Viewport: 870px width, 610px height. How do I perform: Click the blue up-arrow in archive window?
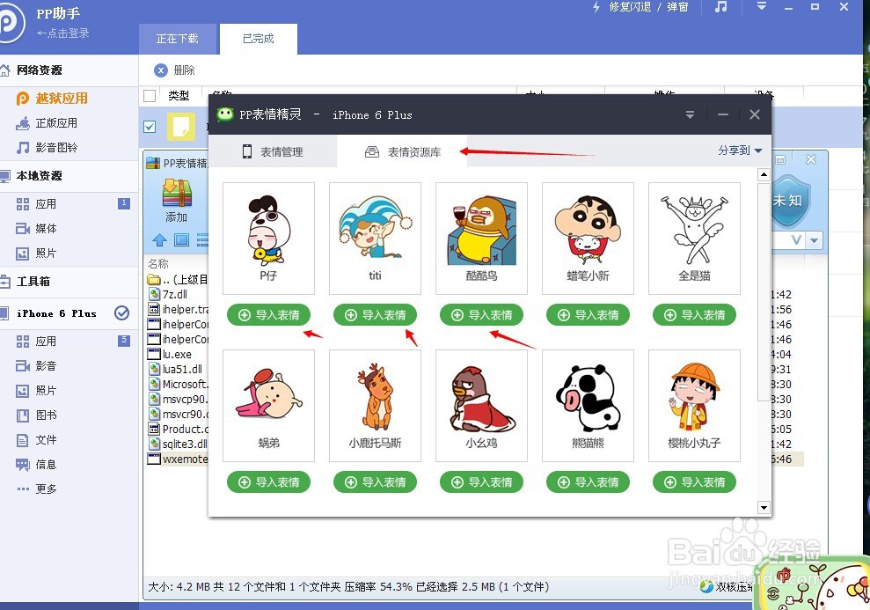(x=160, y=239)
